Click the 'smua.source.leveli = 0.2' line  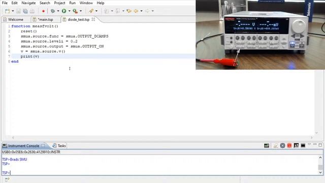(x=49, y=41)
